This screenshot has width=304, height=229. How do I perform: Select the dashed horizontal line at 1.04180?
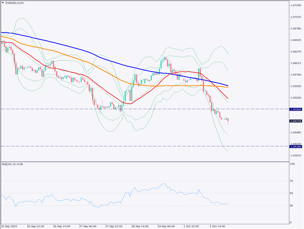(135, 146)
